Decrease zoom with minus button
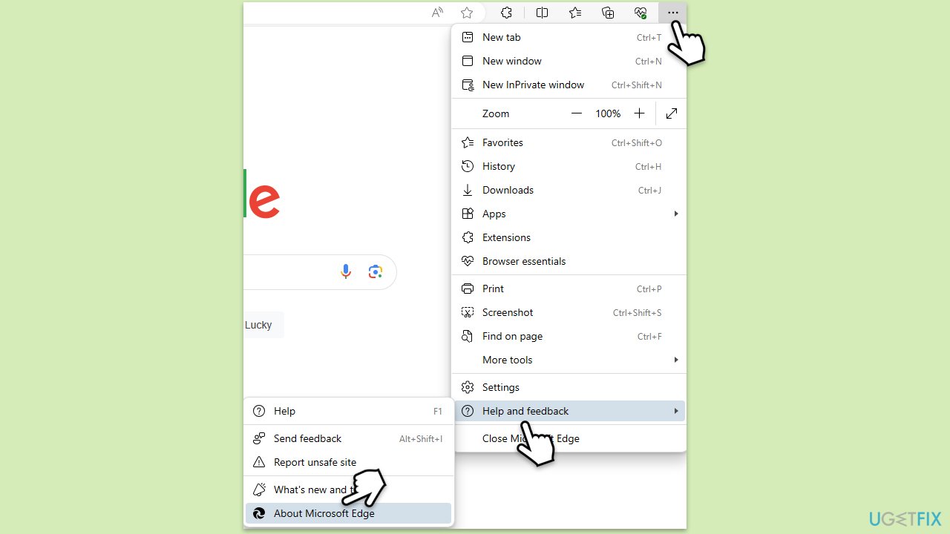 pyautogui.click(x=577, y=113)
